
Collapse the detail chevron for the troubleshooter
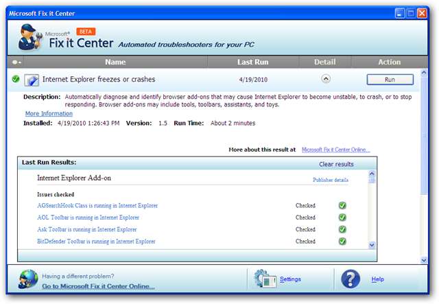(326, 79)
